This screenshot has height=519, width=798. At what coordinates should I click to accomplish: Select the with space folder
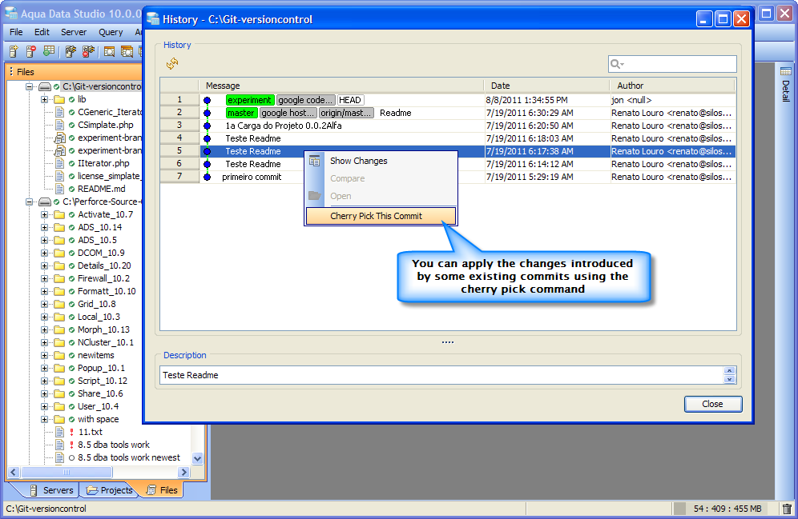(x=99, y=419)
